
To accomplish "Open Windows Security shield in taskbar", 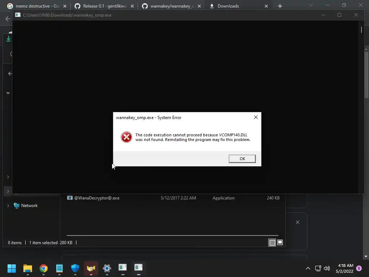I will click(75, 268).
